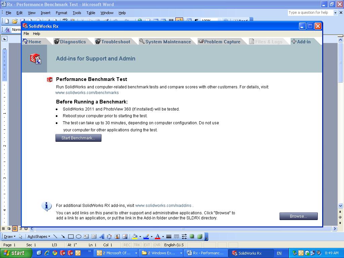The width and height of the screenshot is (344, 258).
Task: Open Word's Window menu
Action: pos(107,13)
